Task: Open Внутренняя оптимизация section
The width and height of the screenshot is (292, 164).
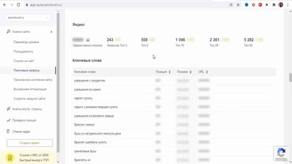Action: (x=30, y=89)
